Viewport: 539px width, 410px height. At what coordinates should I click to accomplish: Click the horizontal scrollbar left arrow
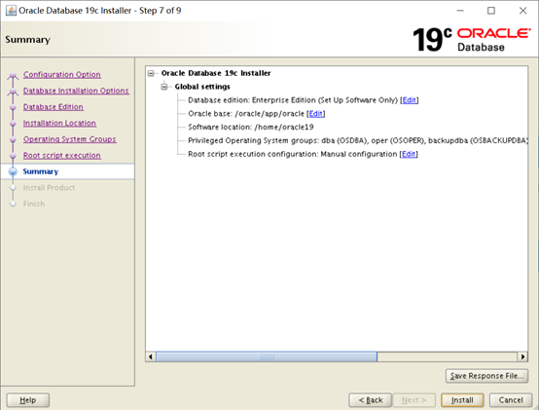[151, 356]
